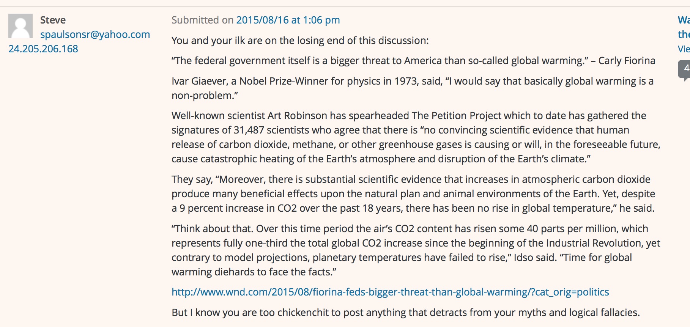The height and width of the screenshot is (327, 690).
Task: Click the 'They say, Moreover' paragraph
Action: (x=413, y=194)
